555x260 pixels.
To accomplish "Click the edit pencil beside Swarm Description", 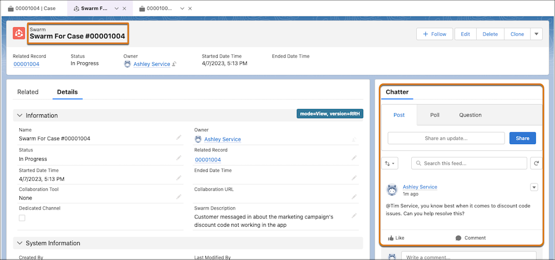I will (354, 216).
